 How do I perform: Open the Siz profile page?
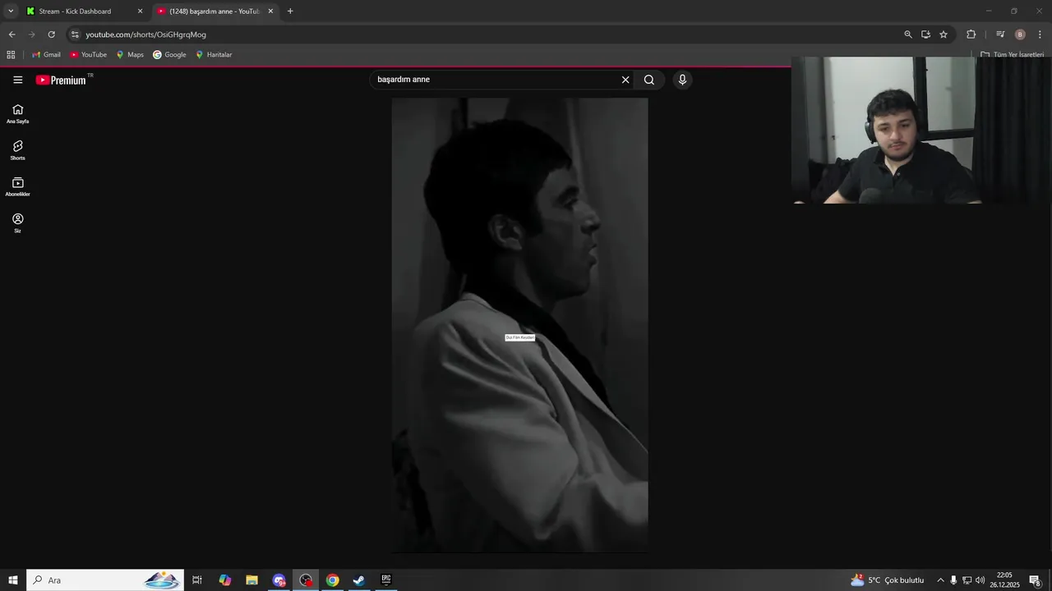(x=17, y=223)
